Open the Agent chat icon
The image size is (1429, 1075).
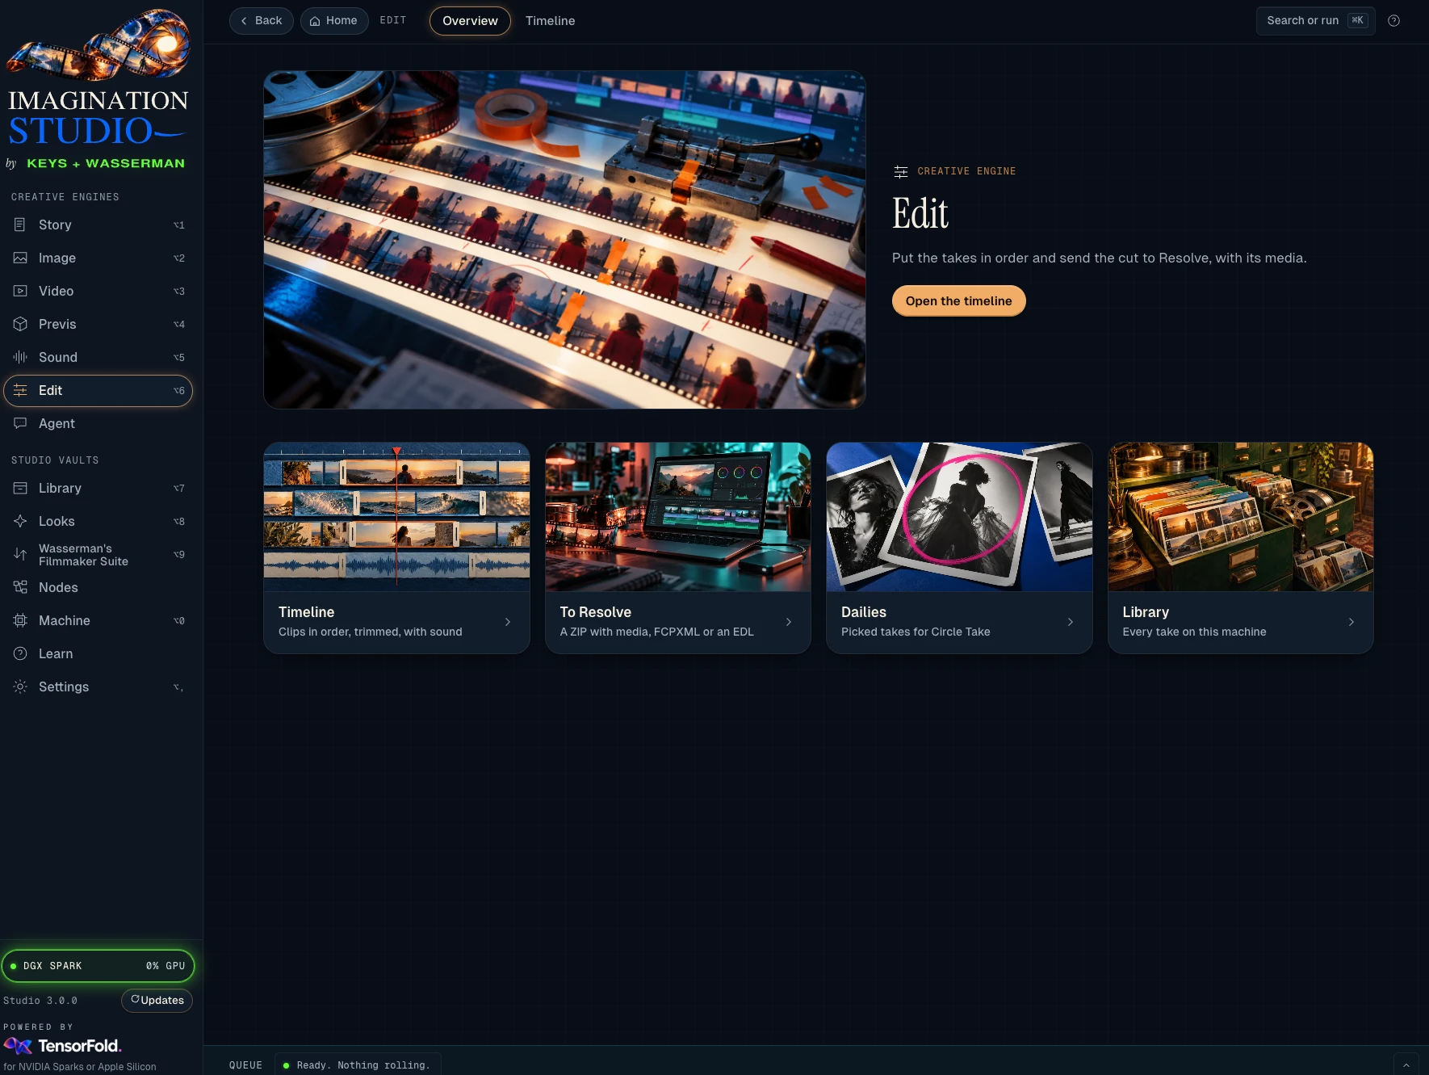coord(20,423)
